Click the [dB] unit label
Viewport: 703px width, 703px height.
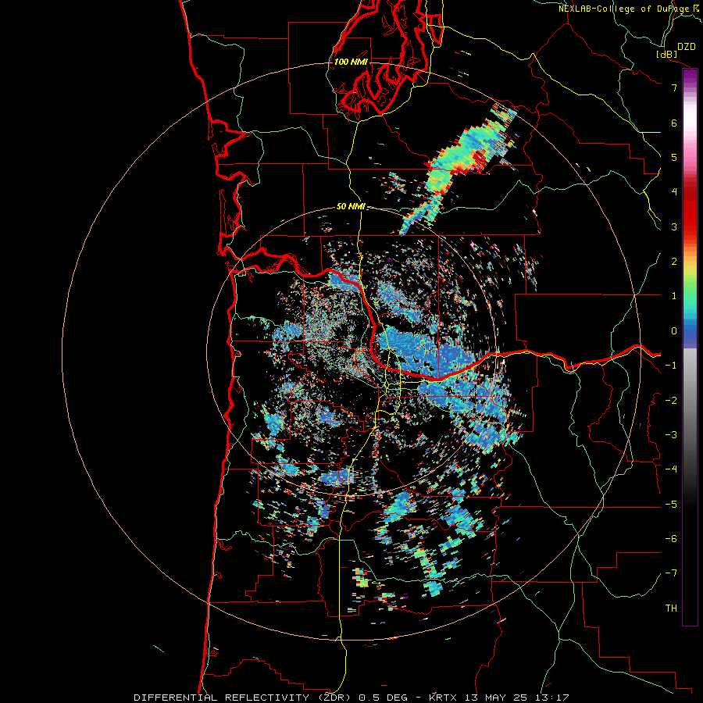667,54
